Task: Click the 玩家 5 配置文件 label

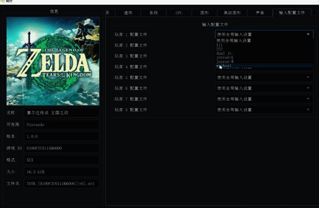Action: pyautogui.click(x=131, y=78)
